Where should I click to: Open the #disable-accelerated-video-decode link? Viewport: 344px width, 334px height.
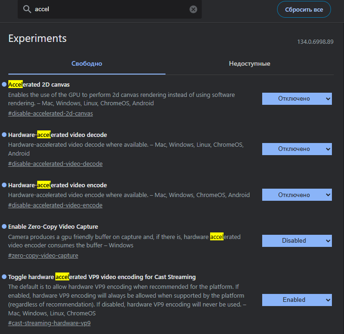click(55, 164)
